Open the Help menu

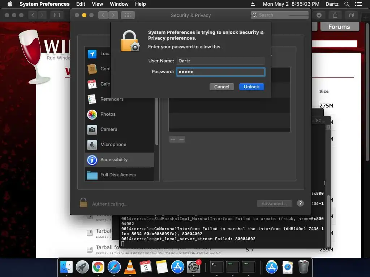[x=141, y=4]
